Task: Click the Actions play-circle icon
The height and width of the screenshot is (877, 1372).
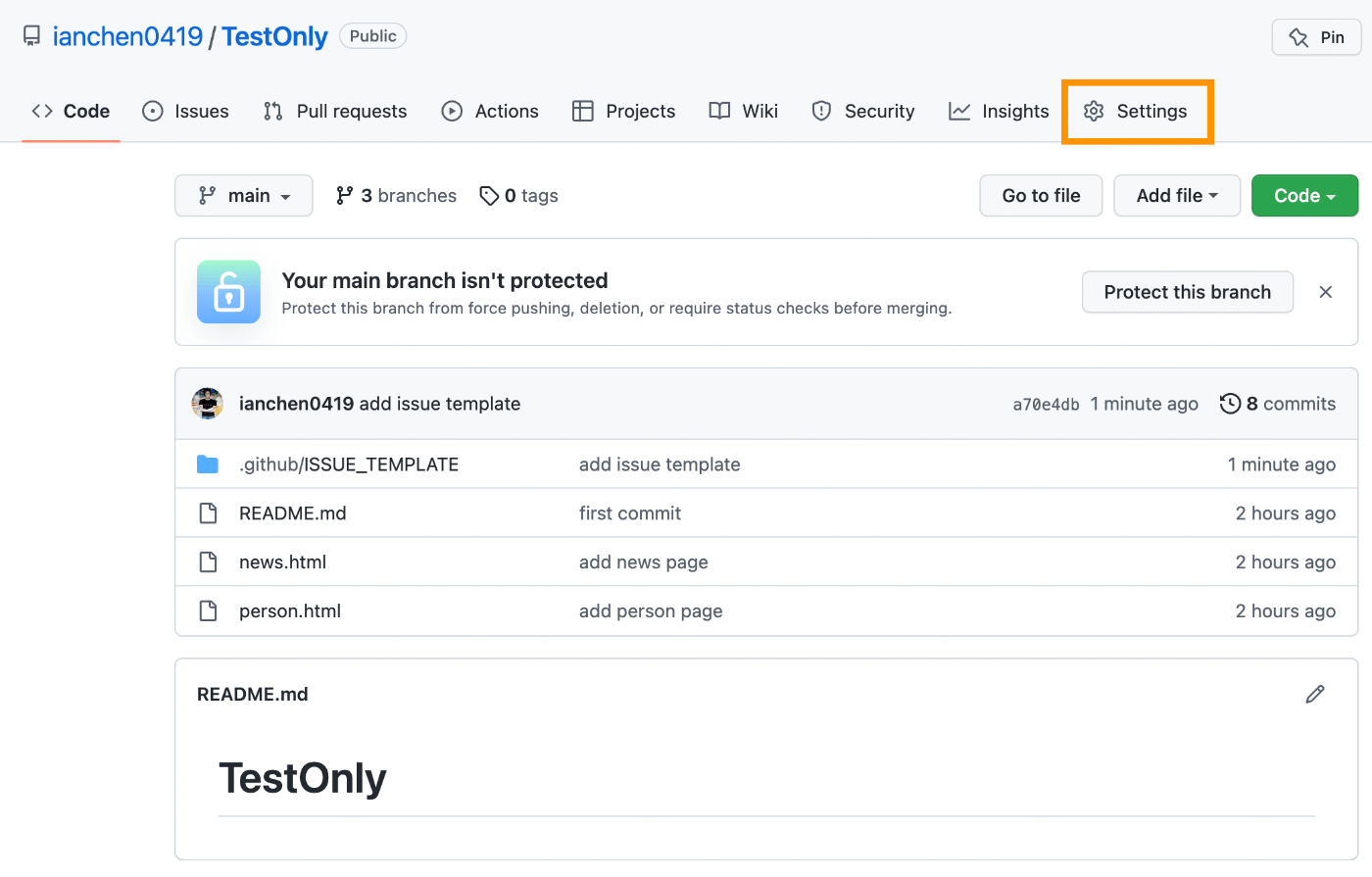Action: pyautogui.click(x=452, y=111)
